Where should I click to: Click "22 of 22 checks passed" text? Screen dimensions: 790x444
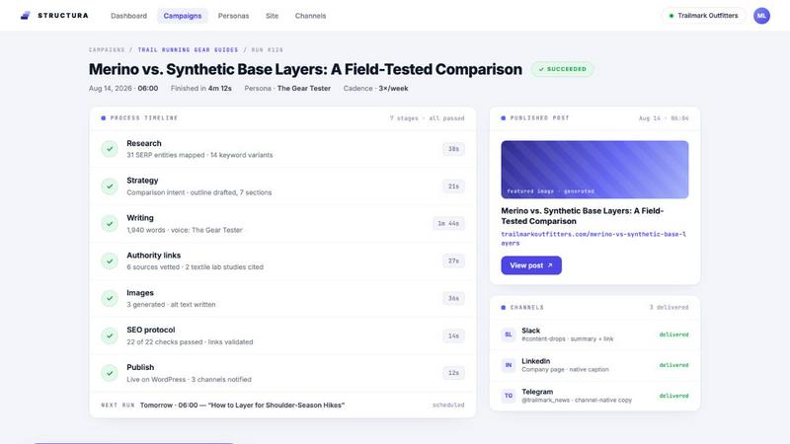coord(165,341)
